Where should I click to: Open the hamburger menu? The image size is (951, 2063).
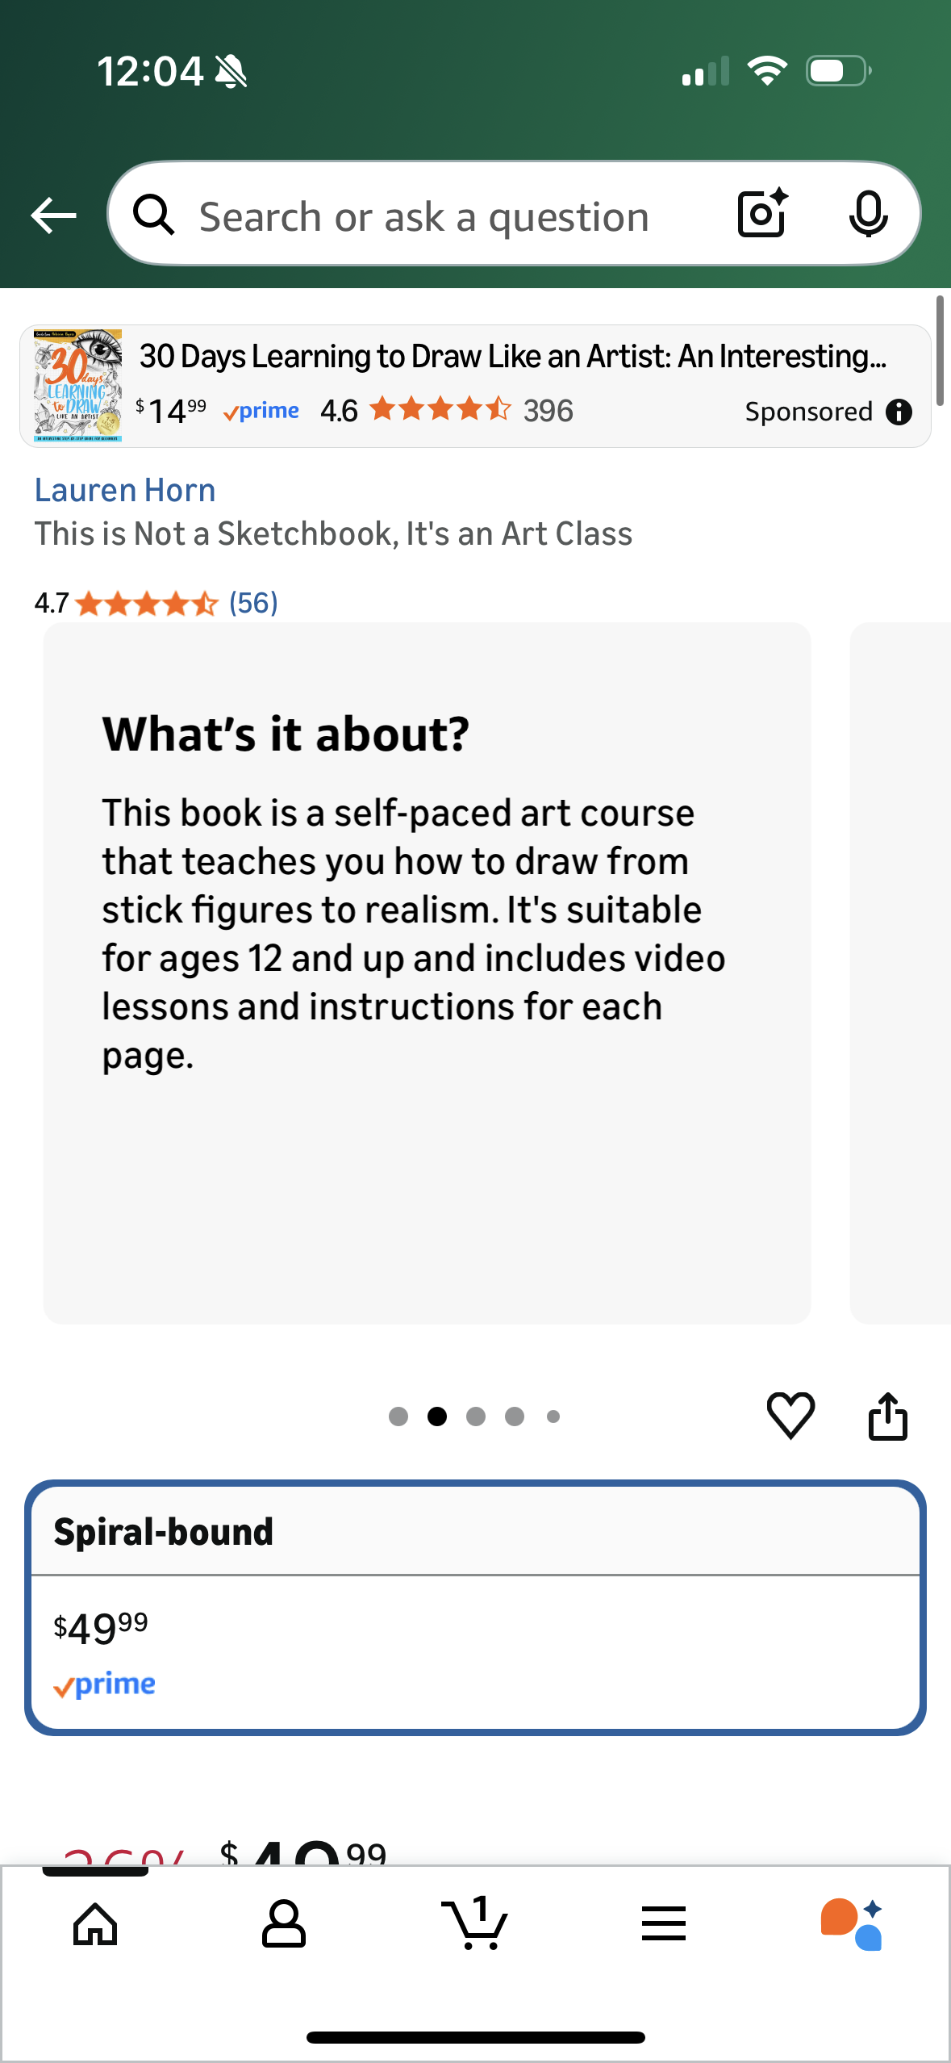[x=664, y=1924]
